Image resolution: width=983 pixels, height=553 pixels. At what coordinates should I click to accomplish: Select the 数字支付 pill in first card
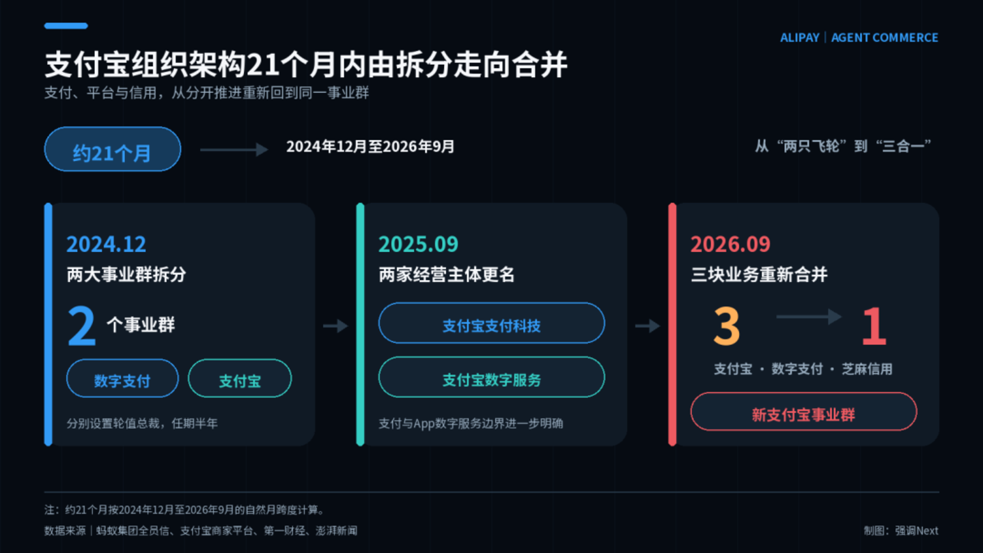tap(122, 378)
